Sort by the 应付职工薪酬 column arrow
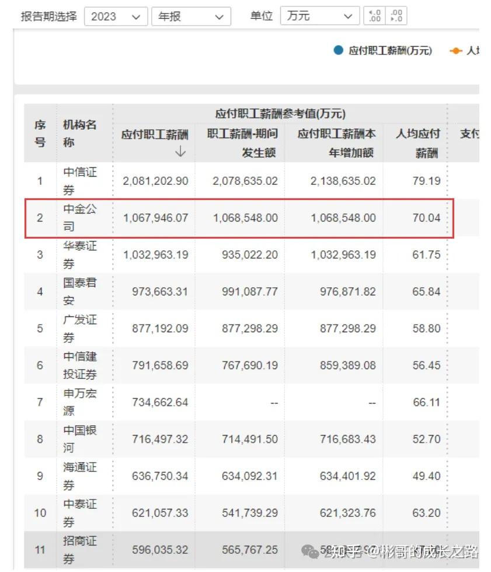The image size is (491, 572). coord(180,151)
